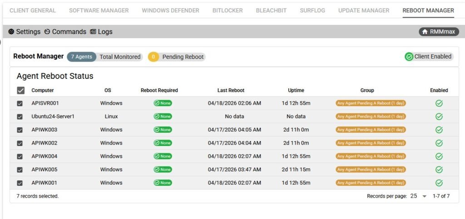Viewport: 465px width, 219px height.
Task: Click group tag for APIWK001 row
Action: pyautogui.click(x=371, y=183)
